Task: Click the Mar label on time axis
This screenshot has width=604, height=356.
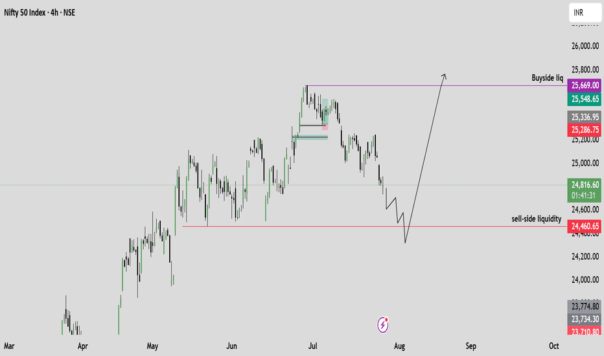Action: pyautogui.click(x=9, y=346)
